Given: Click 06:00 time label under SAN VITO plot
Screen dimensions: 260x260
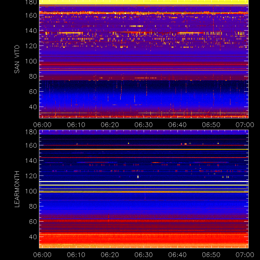Looking at the screenshot, I should coord(42,125).
